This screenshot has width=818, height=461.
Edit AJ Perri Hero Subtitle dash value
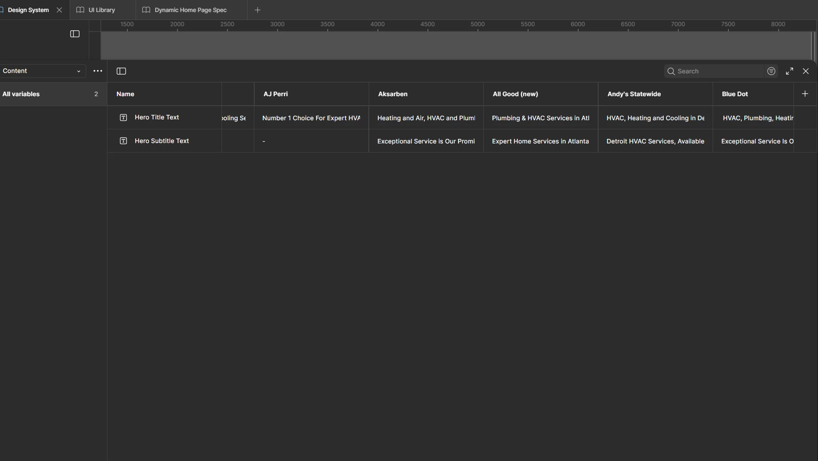pyautogui.click(x=312, y=141)
